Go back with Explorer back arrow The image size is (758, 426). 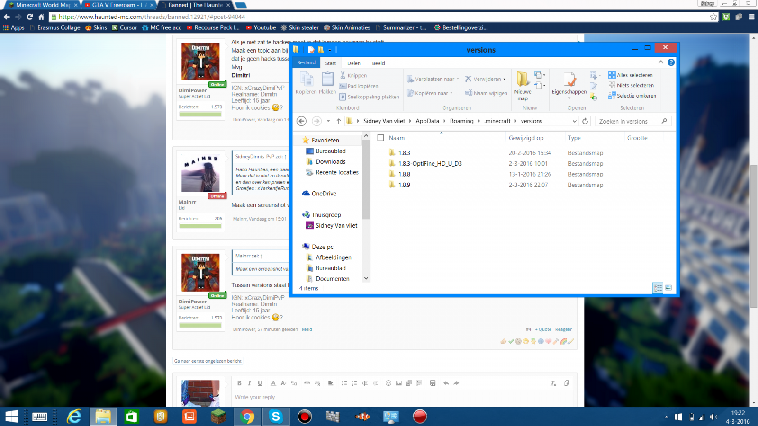coord(301,121)
